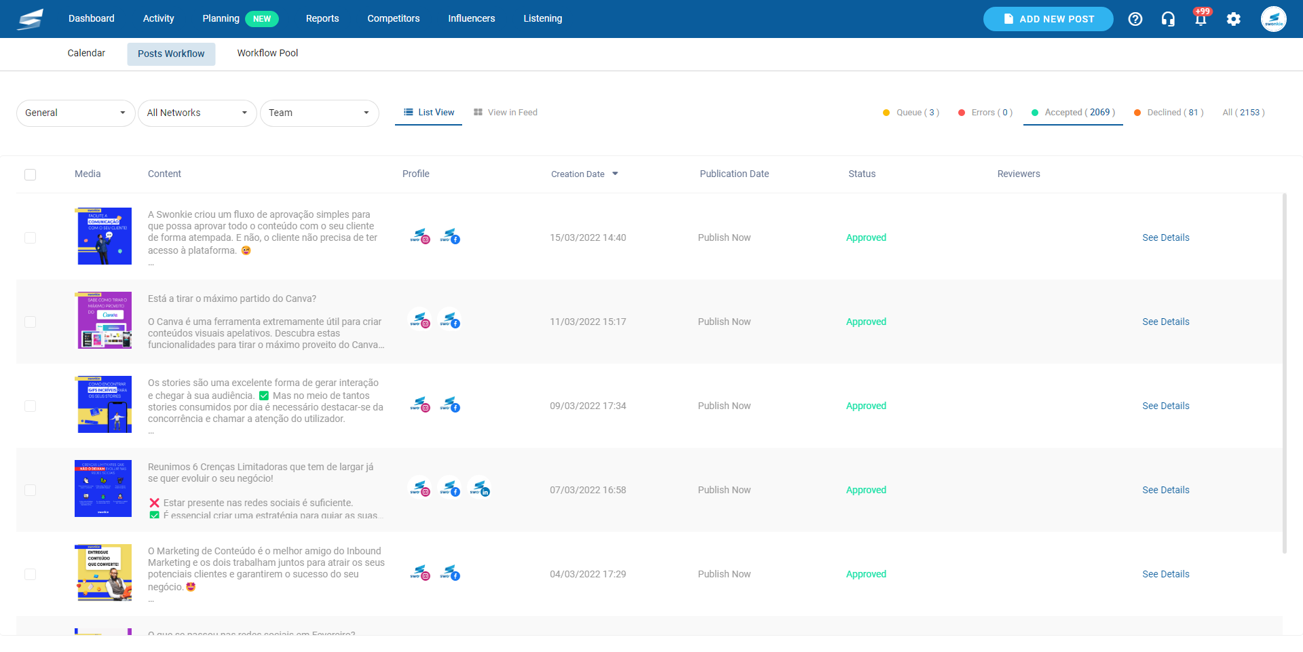Open the Swonkie user avatar menu
Viewport: 1303px width, 652px height.
point(1274,19)
